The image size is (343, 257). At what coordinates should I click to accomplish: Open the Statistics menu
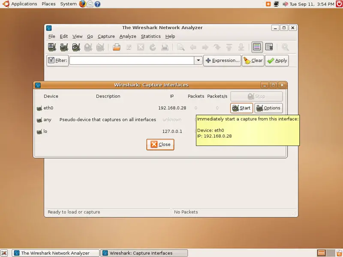pyautogui.click(x=150, y=36)
